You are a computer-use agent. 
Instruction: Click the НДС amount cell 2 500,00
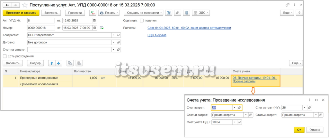(x=194, y=78)
